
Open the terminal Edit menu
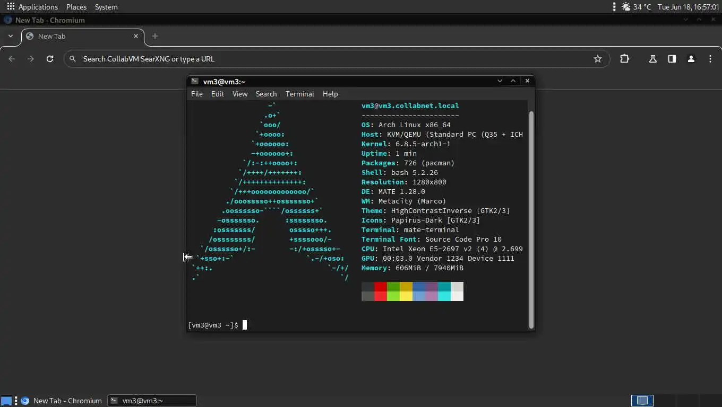point(218,94)
